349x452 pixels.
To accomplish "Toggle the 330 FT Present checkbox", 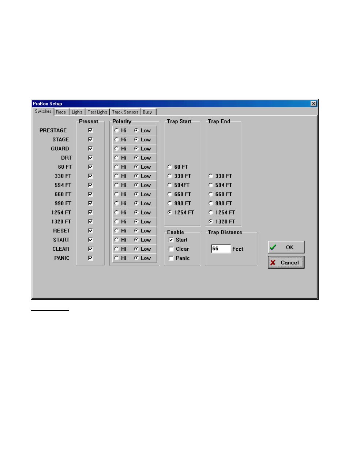I will (x=90, y=176).
